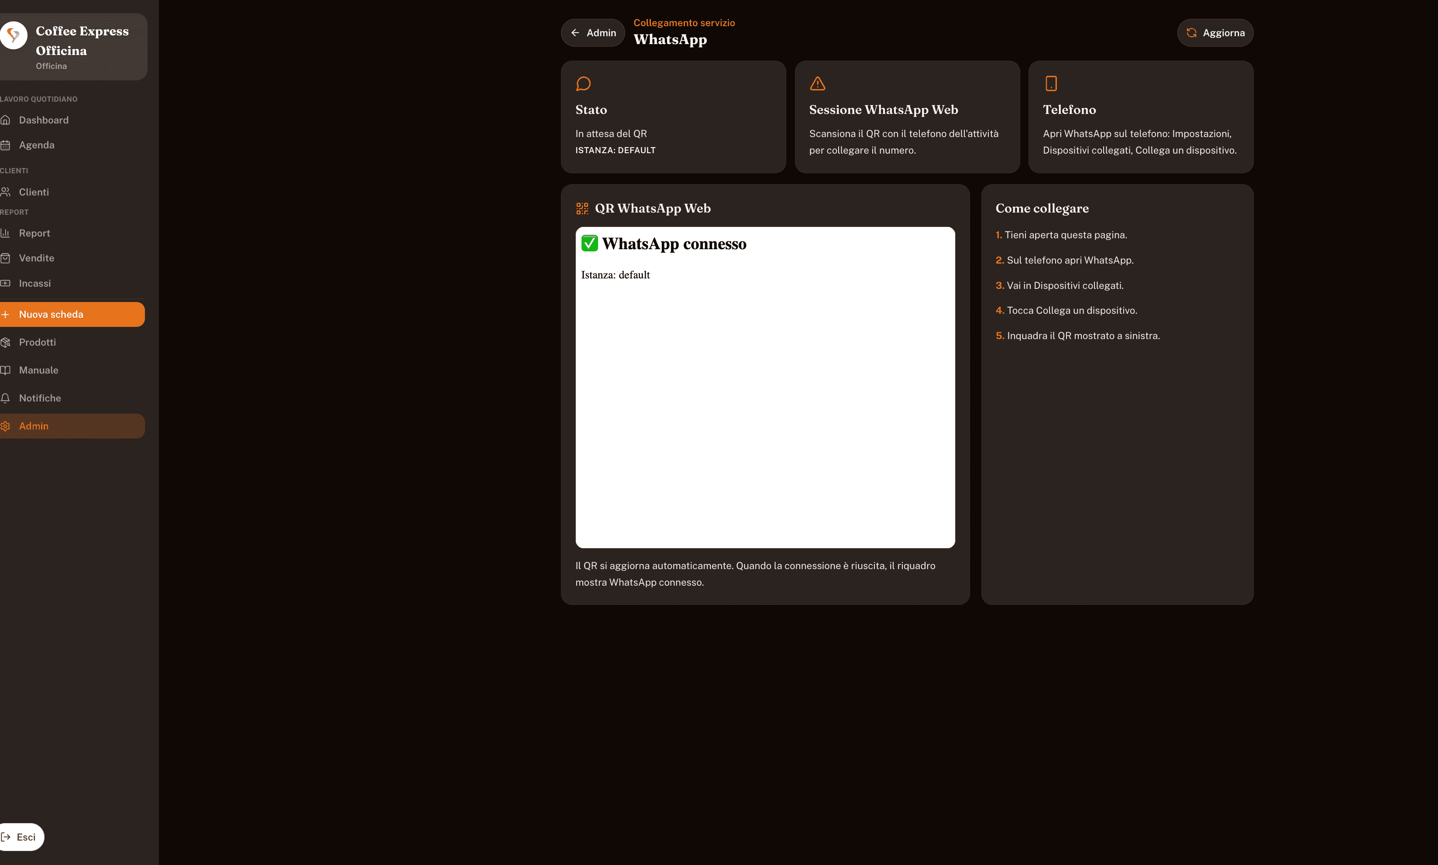Click step 'Inquadra il QR mostrato a sinistra.'
Image resolution: width=1438 pixels, height=865 pixels.
click(1078, 336)
